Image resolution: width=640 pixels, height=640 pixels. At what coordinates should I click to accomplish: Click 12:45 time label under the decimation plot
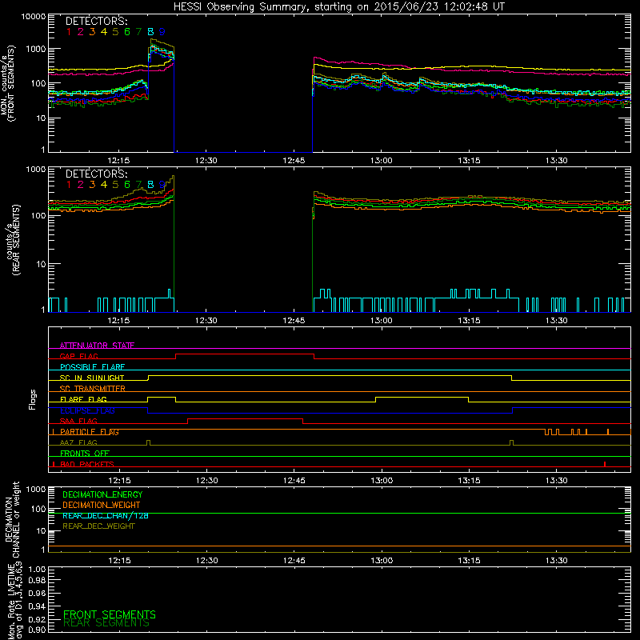tap(294, 561)
